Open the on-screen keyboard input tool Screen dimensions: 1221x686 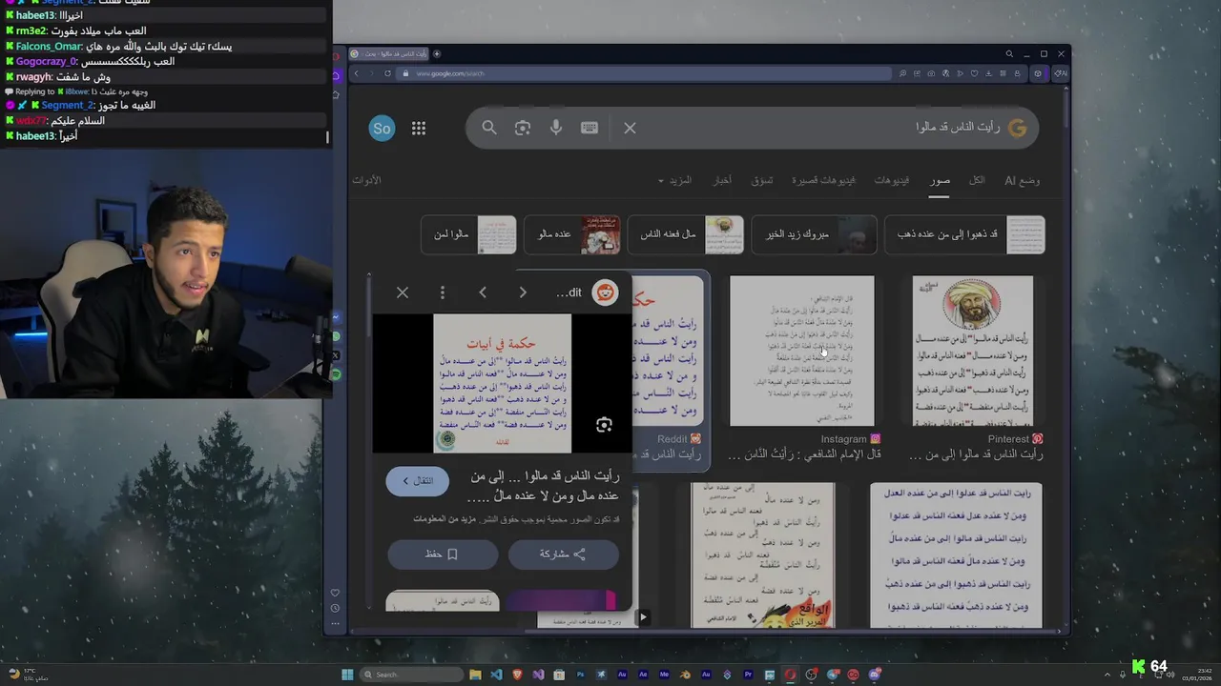(x=590, y=128)
